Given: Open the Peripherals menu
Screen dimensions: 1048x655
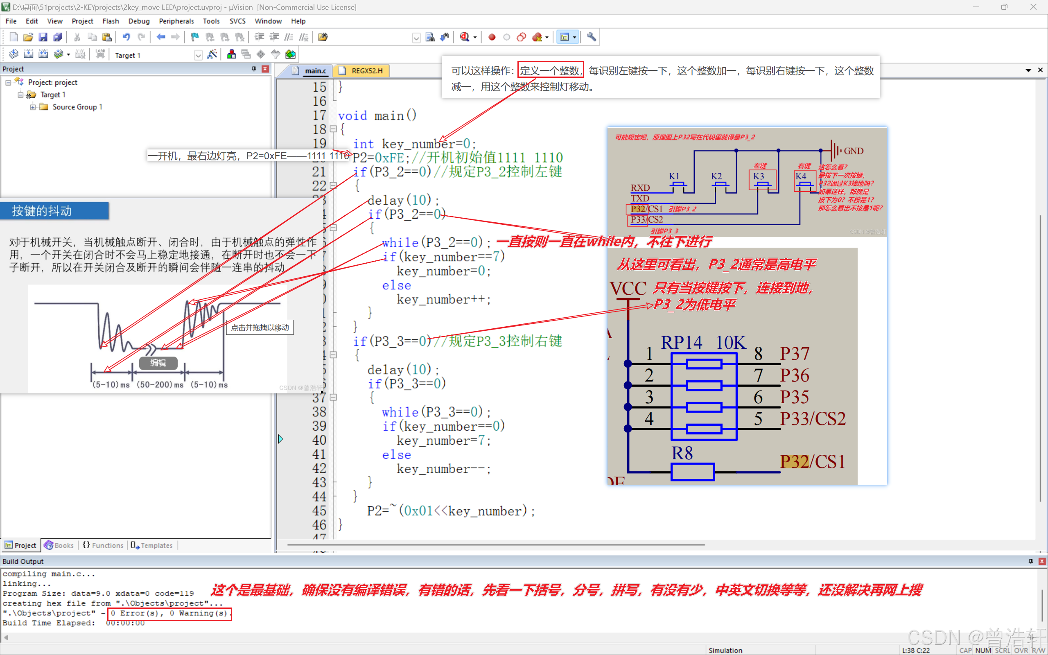Looking at the screenshot, I should [x=176, y=21].
